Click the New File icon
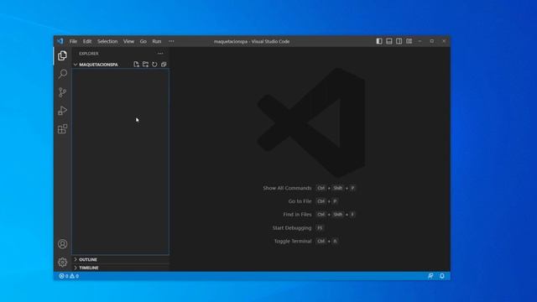 click(x=136, y=65)
